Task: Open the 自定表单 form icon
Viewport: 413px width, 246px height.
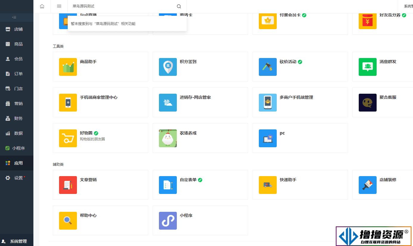Action: [x=168, y=185]
